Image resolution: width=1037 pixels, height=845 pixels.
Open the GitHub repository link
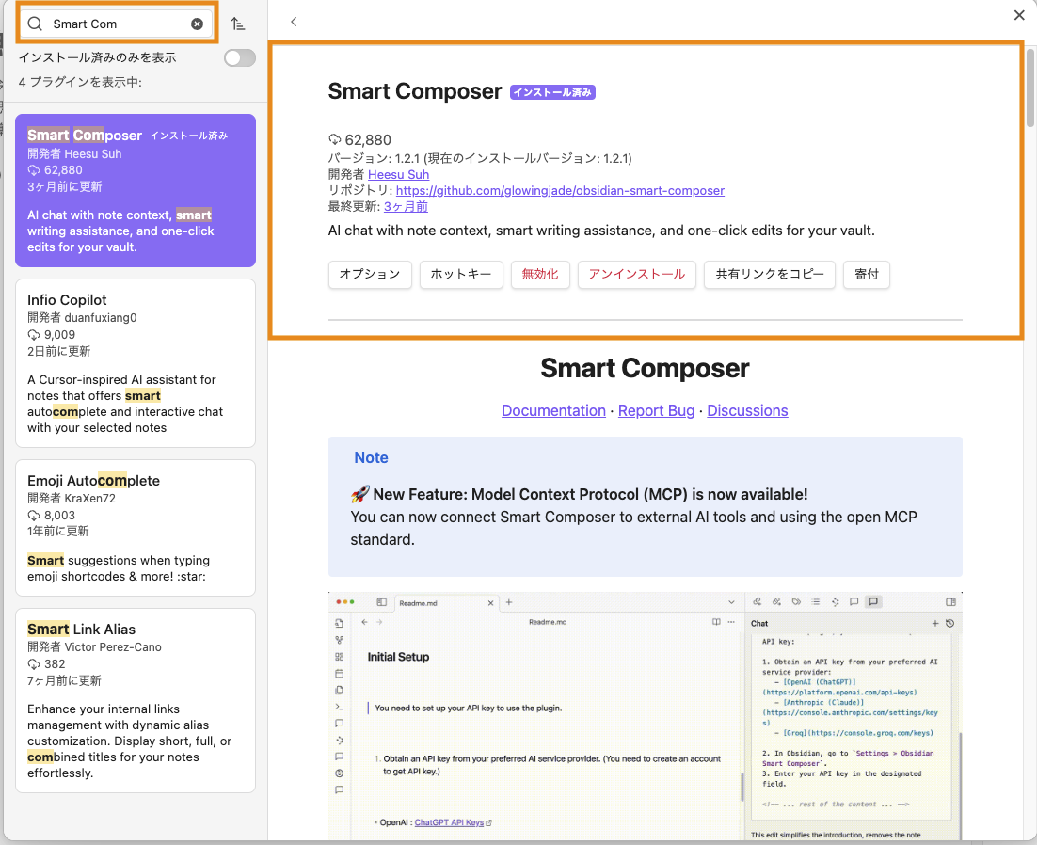pos(560,190)
